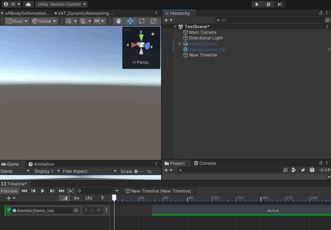Open snapping settings dropdown arrow

coord(90,21)
